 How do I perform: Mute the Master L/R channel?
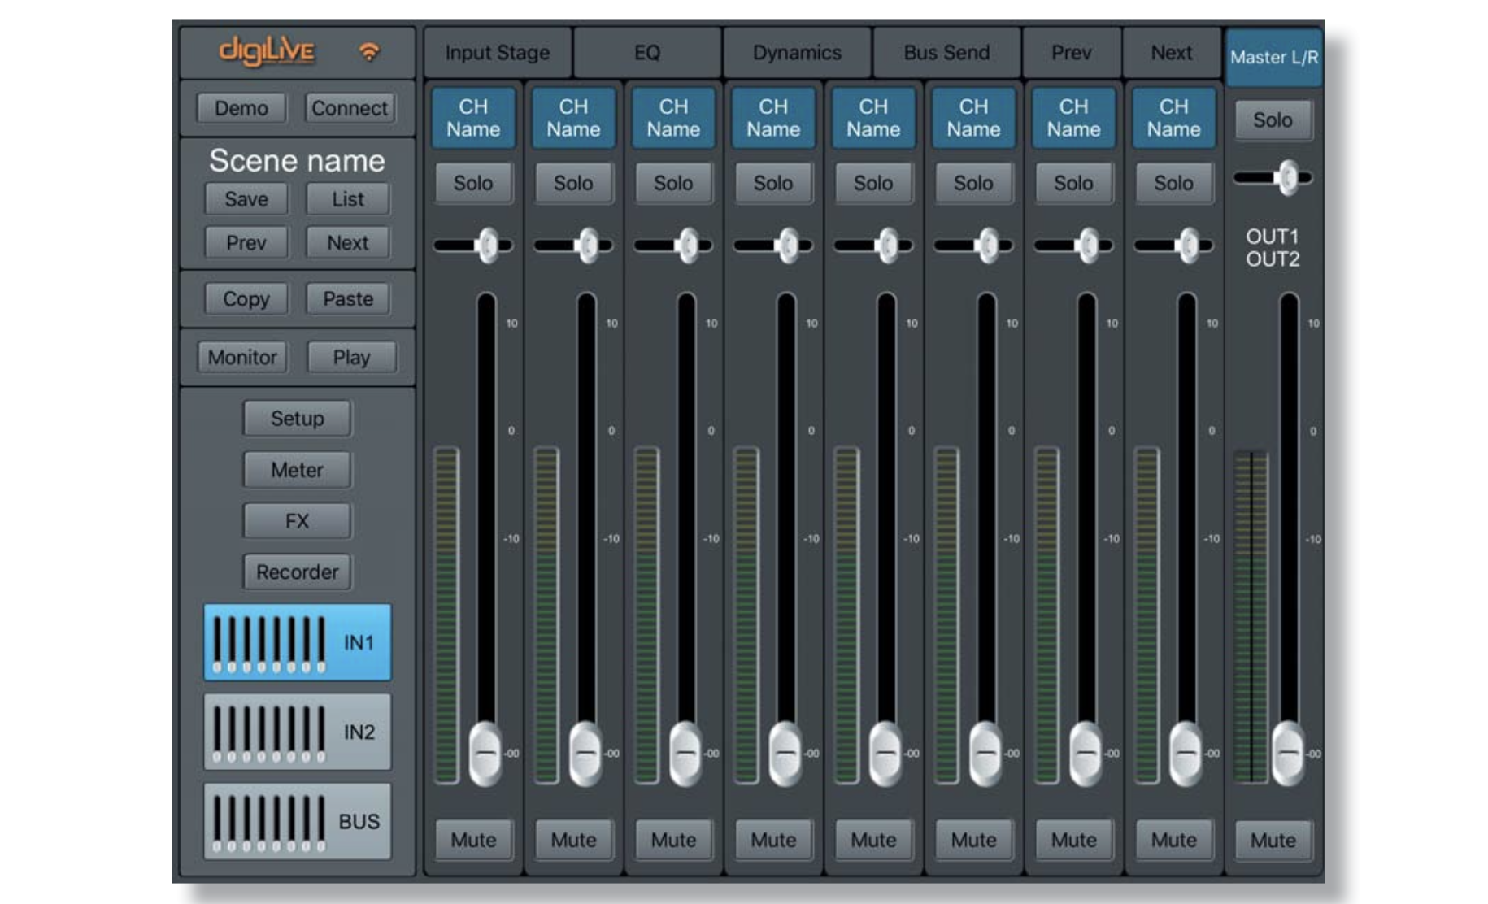pyautogui.click(x=1273, y=840)
